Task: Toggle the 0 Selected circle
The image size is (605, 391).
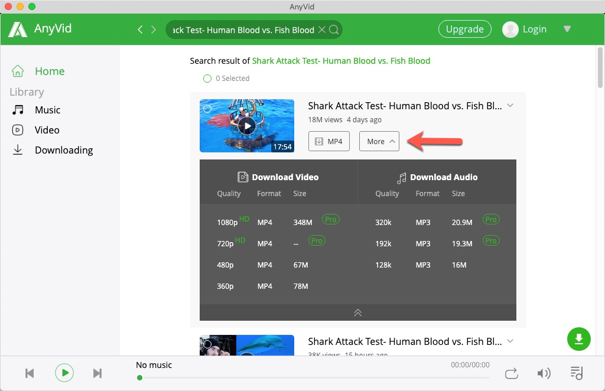Action: [207, 79]
